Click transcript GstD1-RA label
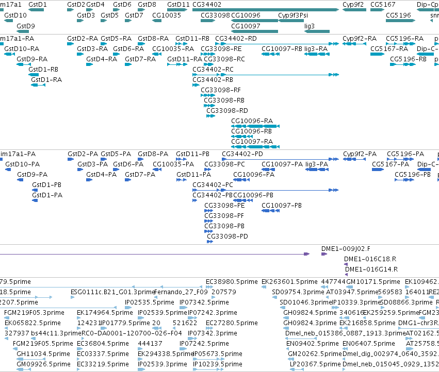Viewport: 439px width, 372px height. point(46,80)
